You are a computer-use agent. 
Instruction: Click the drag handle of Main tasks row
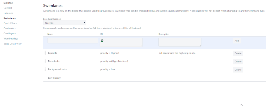[x=45, y=61]
